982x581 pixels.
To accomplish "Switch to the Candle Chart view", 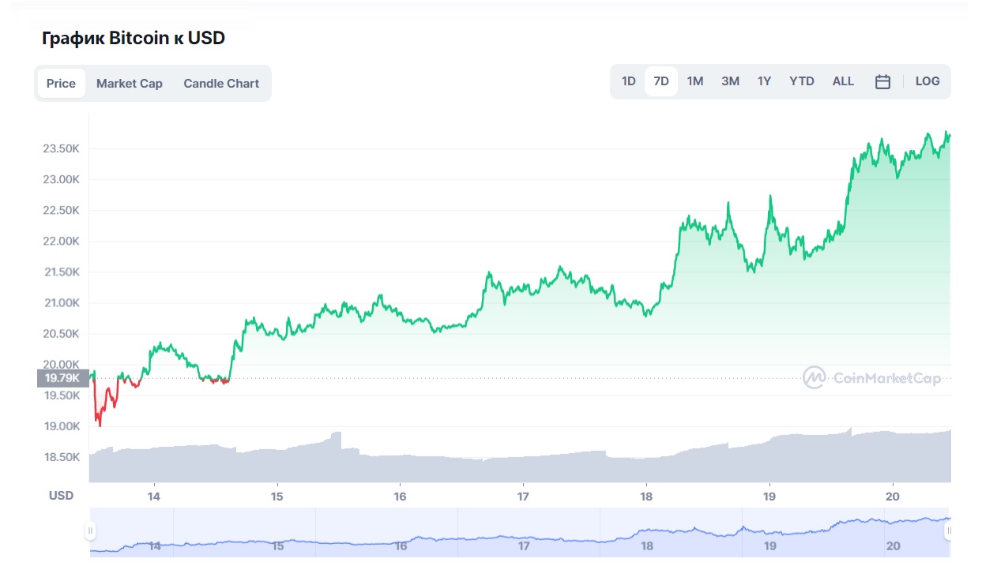I will click(221, 83).
